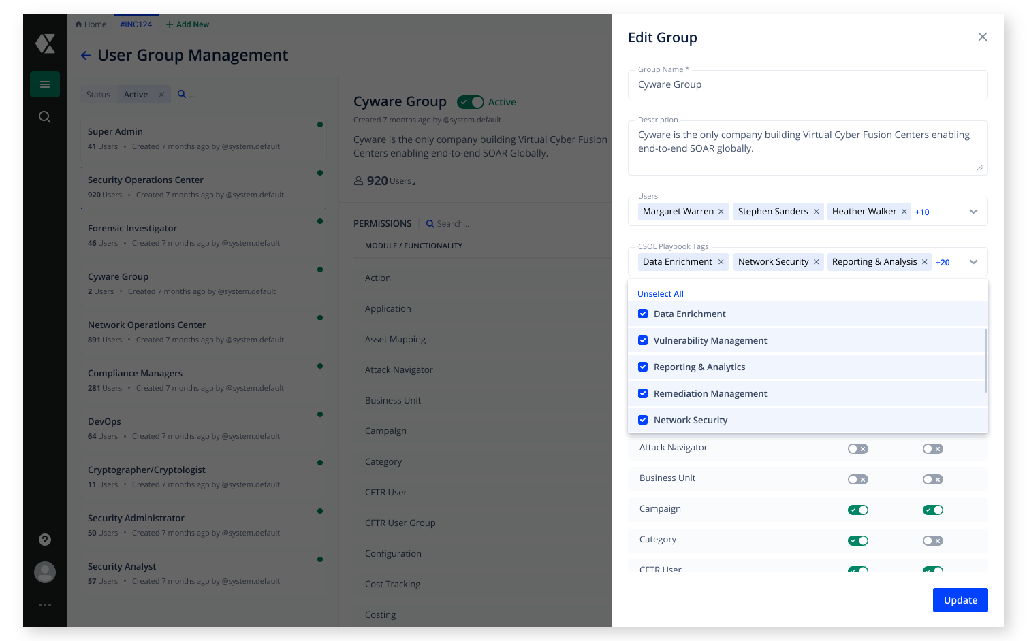The height and width of the screenshot is (641, 1027).
Task: Open the help question mark icon
Action: [45, 540]
